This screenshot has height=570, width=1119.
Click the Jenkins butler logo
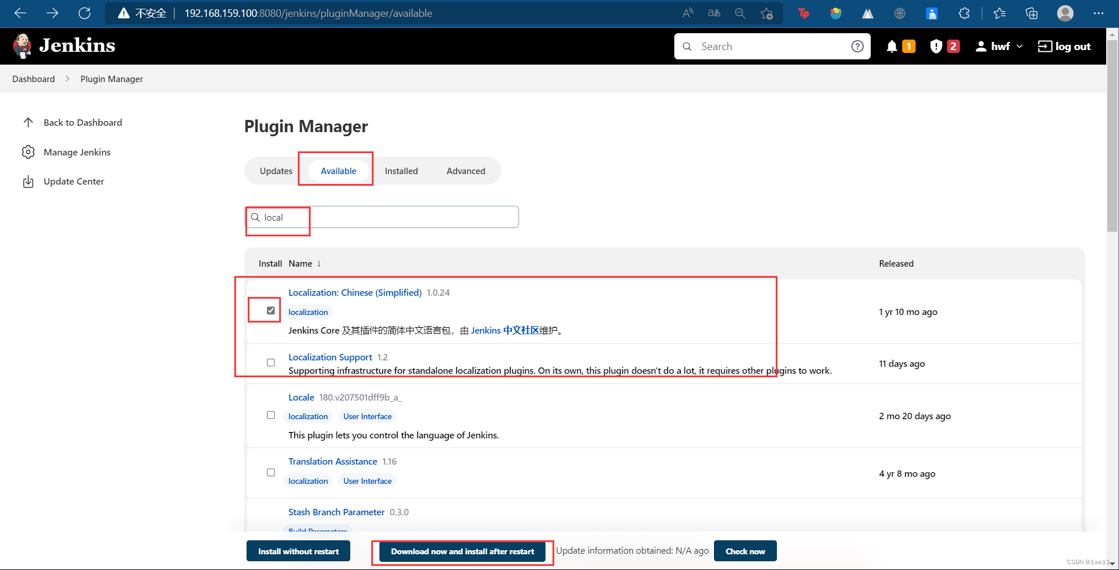(x=23, y=46)
